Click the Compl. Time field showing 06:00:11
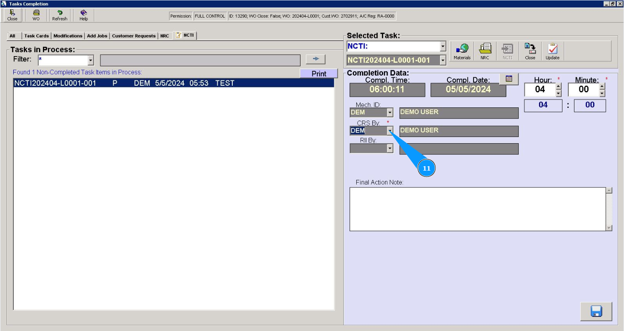This screenshot has width=624, height=331. [387, 90]
